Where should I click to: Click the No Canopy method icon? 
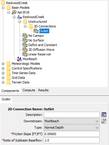pos(25,36)
